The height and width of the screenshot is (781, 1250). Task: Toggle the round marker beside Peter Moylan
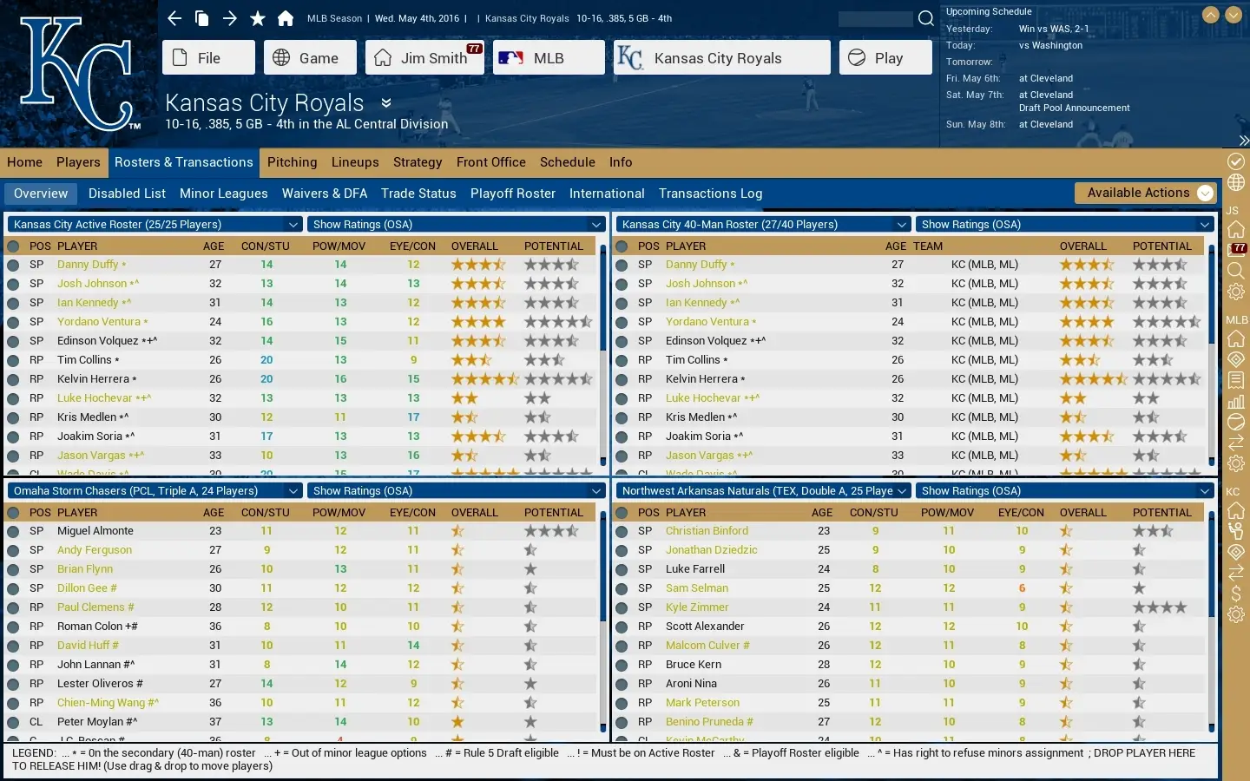[13, 722]
